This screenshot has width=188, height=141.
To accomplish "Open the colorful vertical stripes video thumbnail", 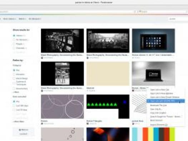I will [153, 134].
